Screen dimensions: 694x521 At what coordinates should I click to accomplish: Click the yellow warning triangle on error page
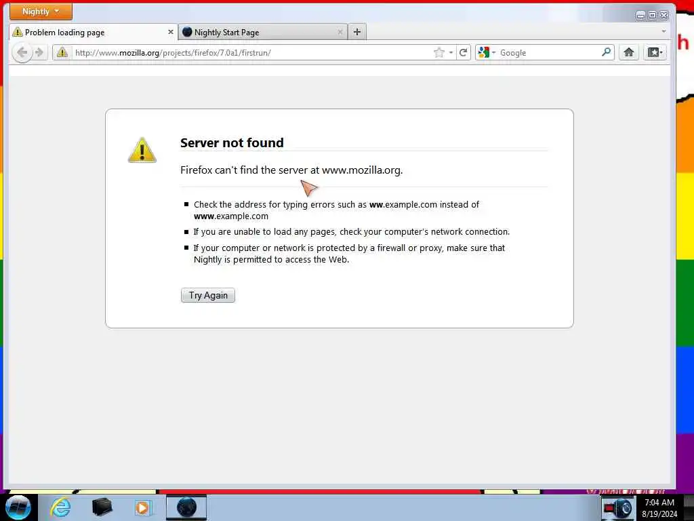coord(142,150)
